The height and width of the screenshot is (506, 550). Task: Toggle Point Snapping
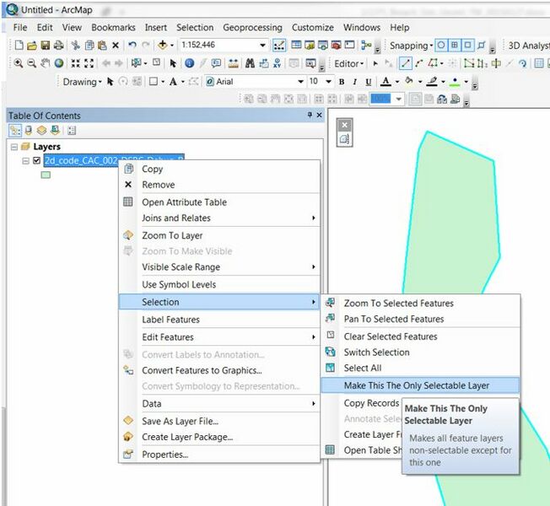(441, 45)
